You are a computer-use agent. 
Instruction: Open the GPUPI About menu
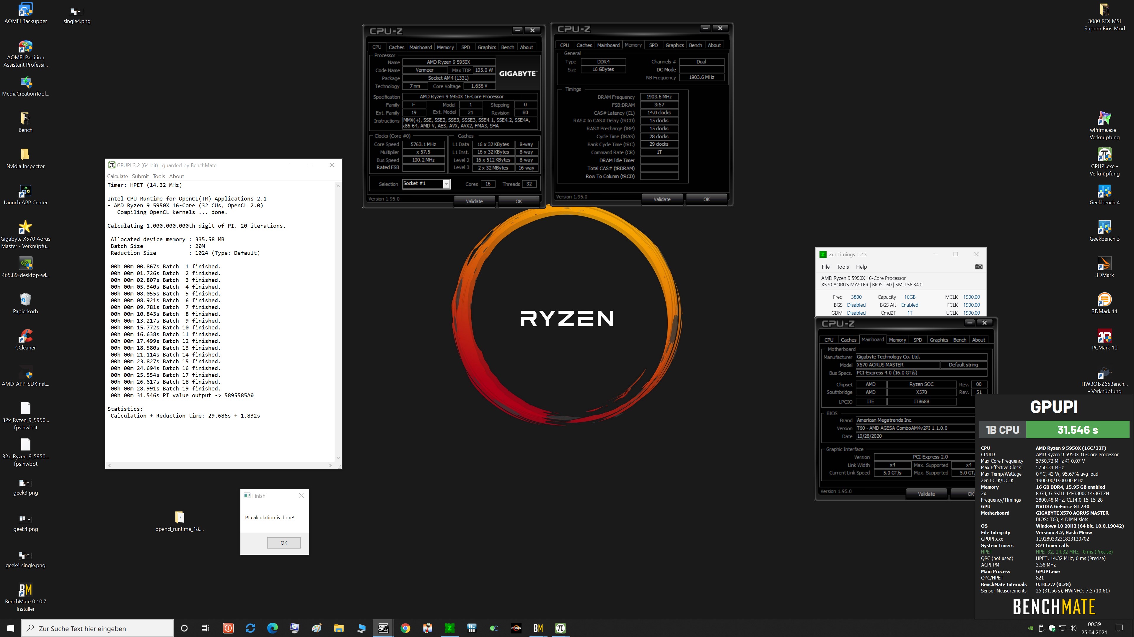pyautogui.click(x=177, y=176)
